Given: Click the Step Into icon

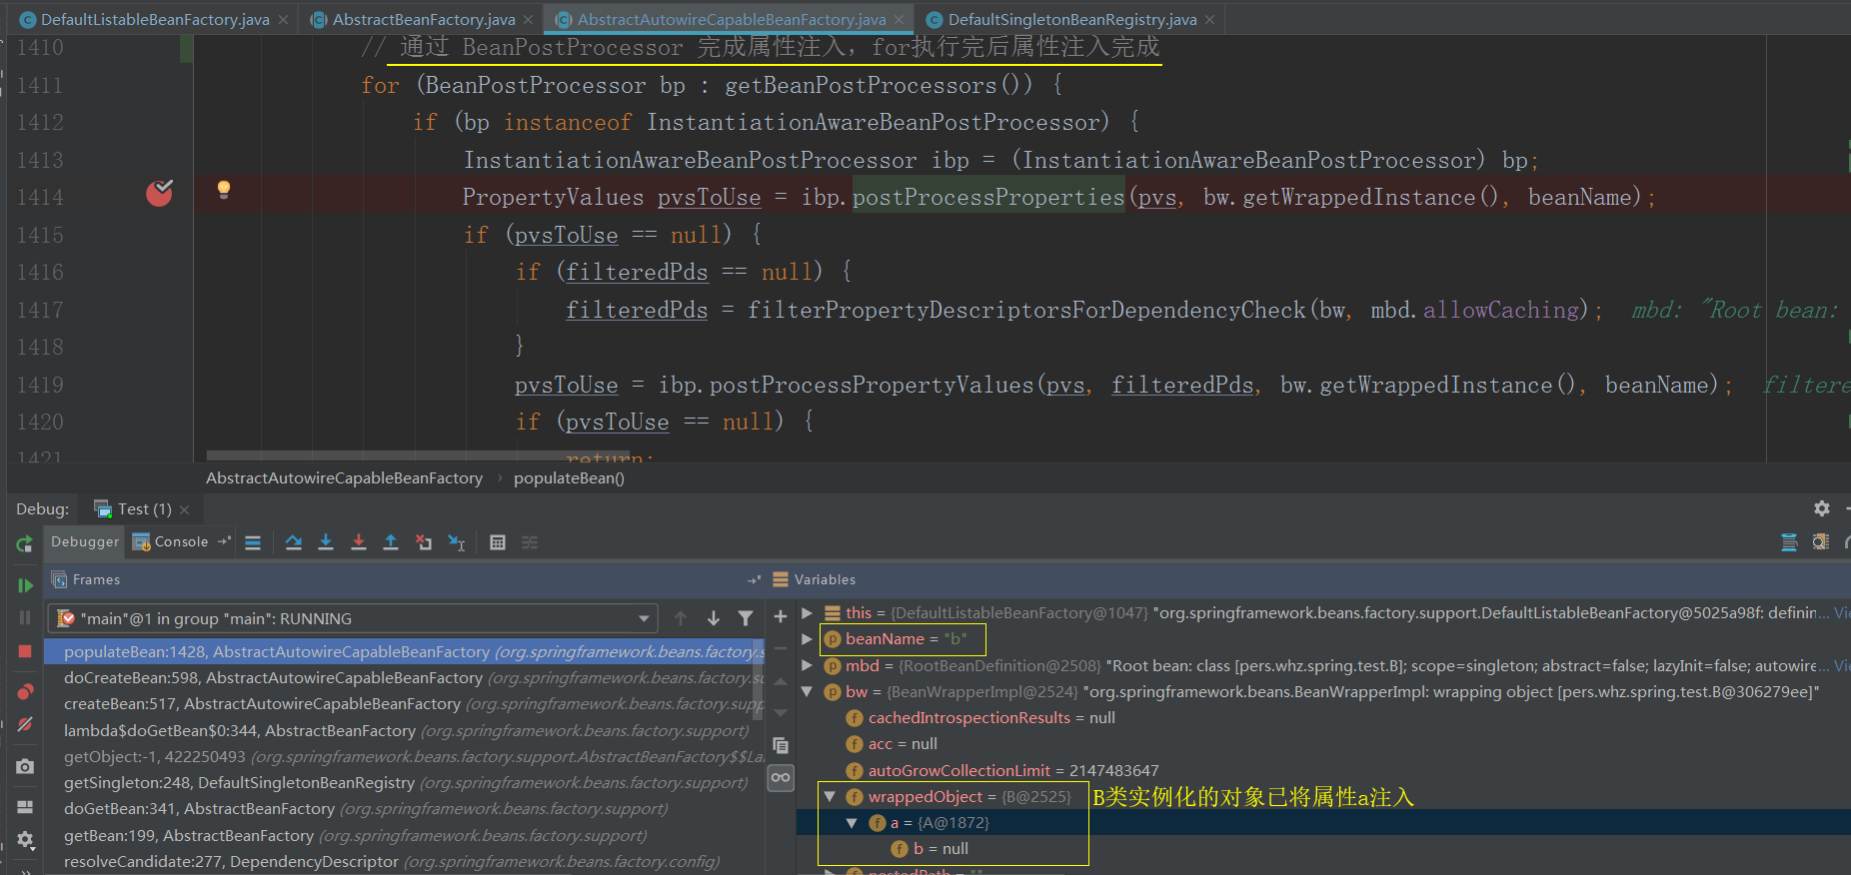Looking at the screenshot, I should (x=326, y=542).
